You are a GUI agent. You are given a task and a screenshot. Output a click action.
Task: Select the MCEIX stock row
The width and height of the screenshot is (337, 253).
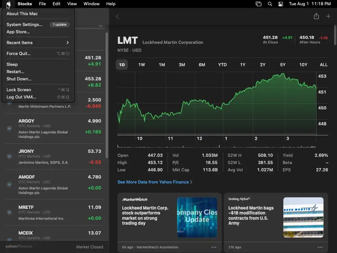click(x=54, y=233)
